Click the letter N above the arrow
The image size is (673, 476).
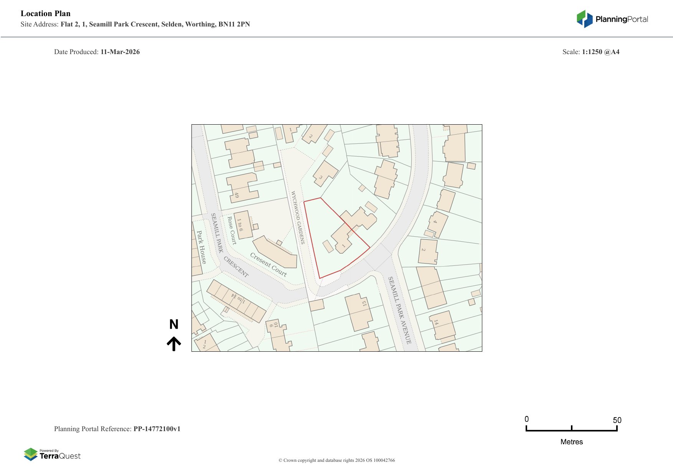coord(174,324)
